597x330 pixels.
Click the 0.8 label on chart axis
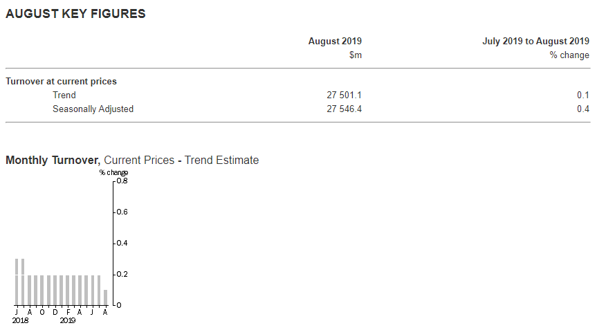122,181
